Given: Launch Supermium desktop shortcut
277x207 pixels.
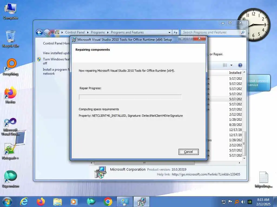Looking at the screenshot, I should tap(11, 179).
